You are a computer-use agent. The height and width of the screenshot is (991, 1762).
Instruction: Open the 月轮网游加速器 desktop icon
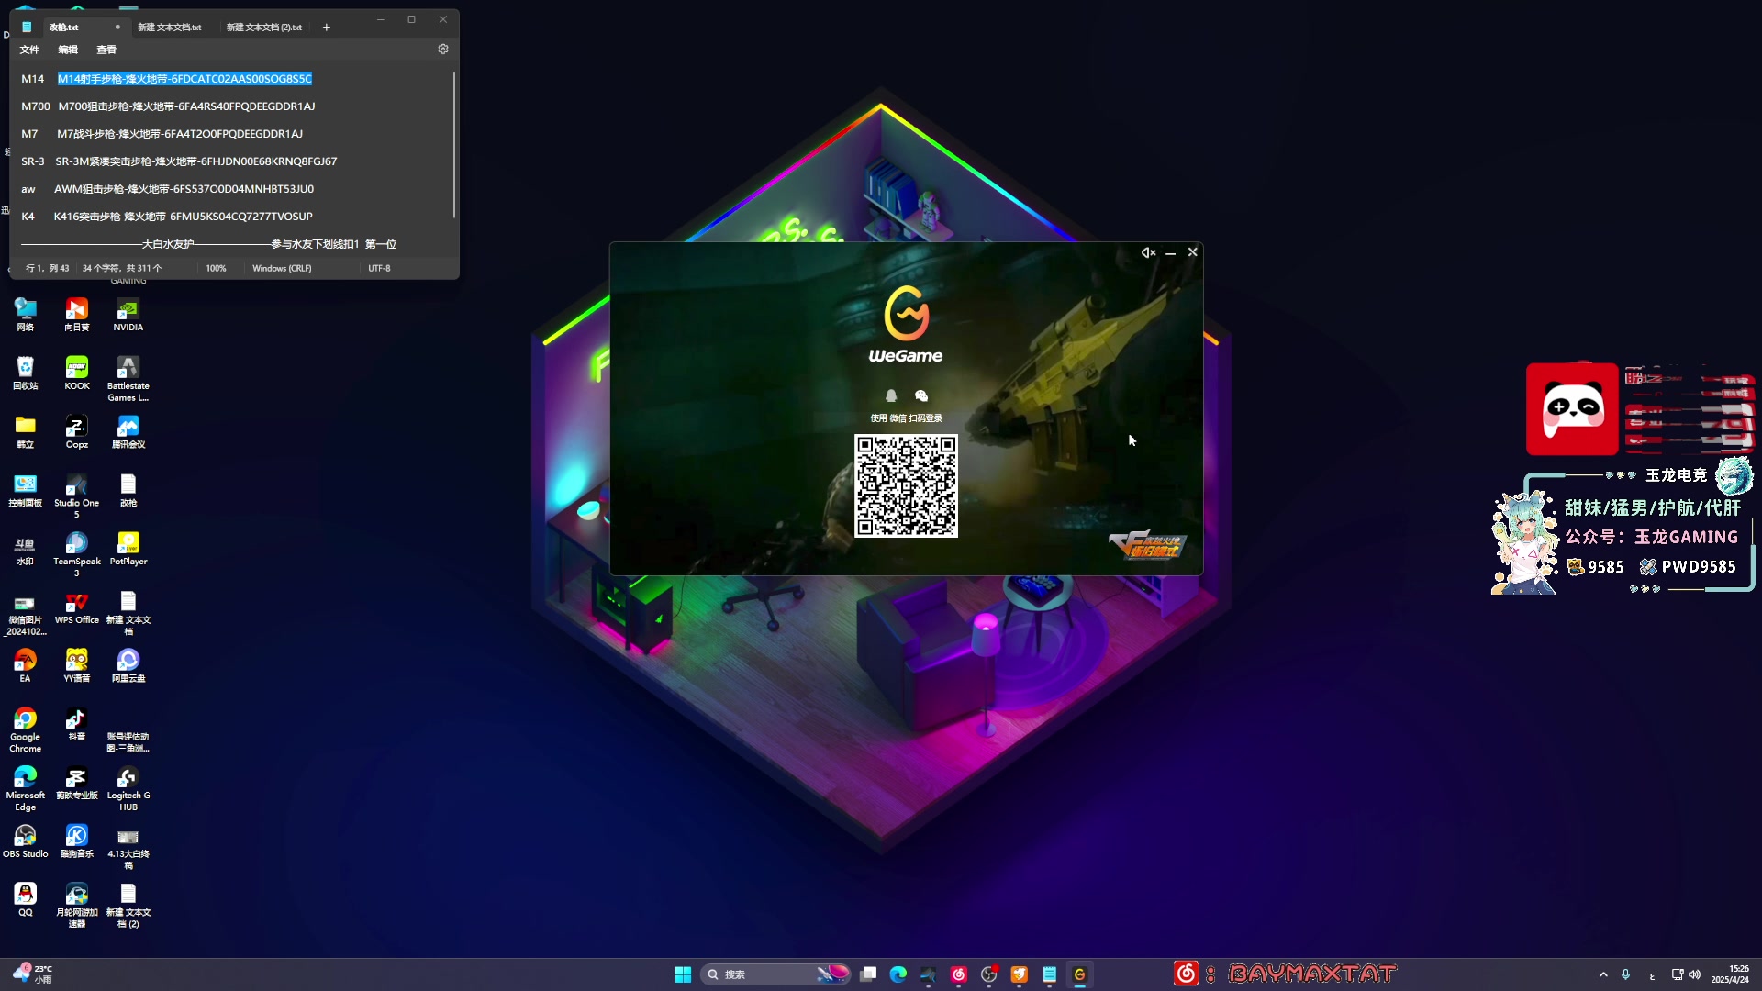pos(77,906)
